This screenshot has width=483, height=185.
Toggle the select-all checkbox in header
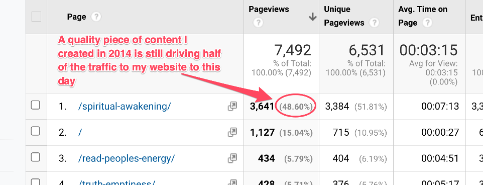pyautogui.click(x=36, y=17)
